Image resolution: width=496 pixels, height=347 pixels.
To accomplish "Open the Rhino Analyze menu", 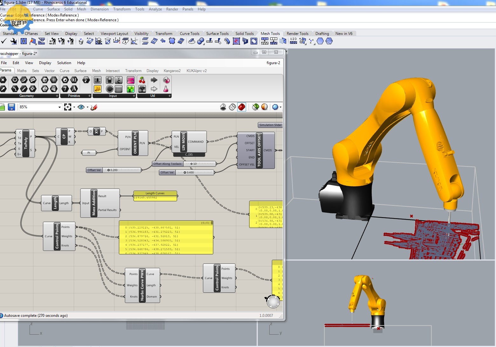I will point(155,9).
